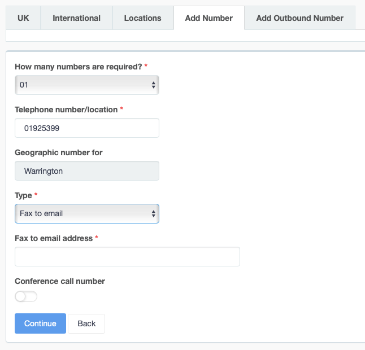Open the Type dropdown showing Fax to email
This screenshot has width=365, height=350.
pos(86,214)
